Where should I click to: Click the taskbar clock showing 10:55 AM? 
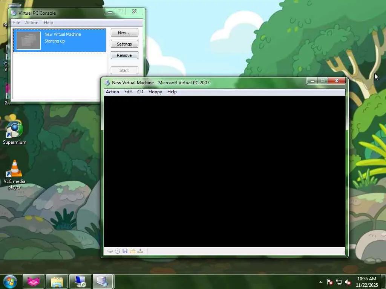pos(366,282)
